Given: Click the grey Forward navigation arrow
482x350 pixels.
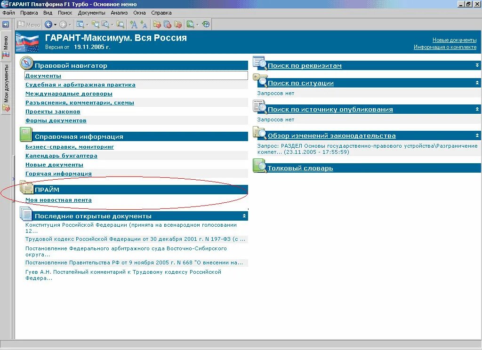Looking at the screenshot, I should coord(63,24).
